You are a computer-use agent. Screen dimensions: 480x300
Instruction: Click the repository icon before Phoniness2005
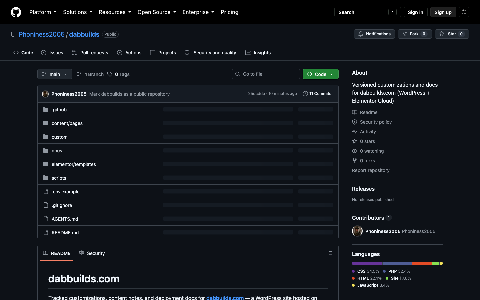click(13, 34)
